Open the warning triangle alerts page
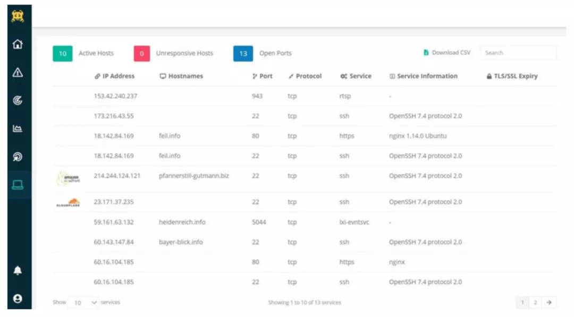 [x=18, y=72]
